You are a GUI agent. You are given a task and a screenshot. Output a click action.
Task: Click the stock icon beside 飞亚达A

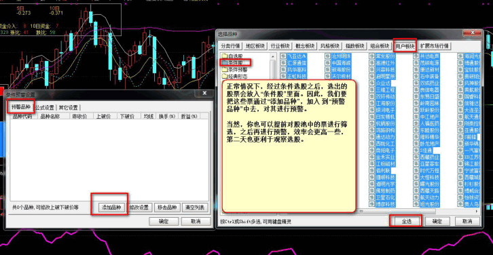[283, 56]
